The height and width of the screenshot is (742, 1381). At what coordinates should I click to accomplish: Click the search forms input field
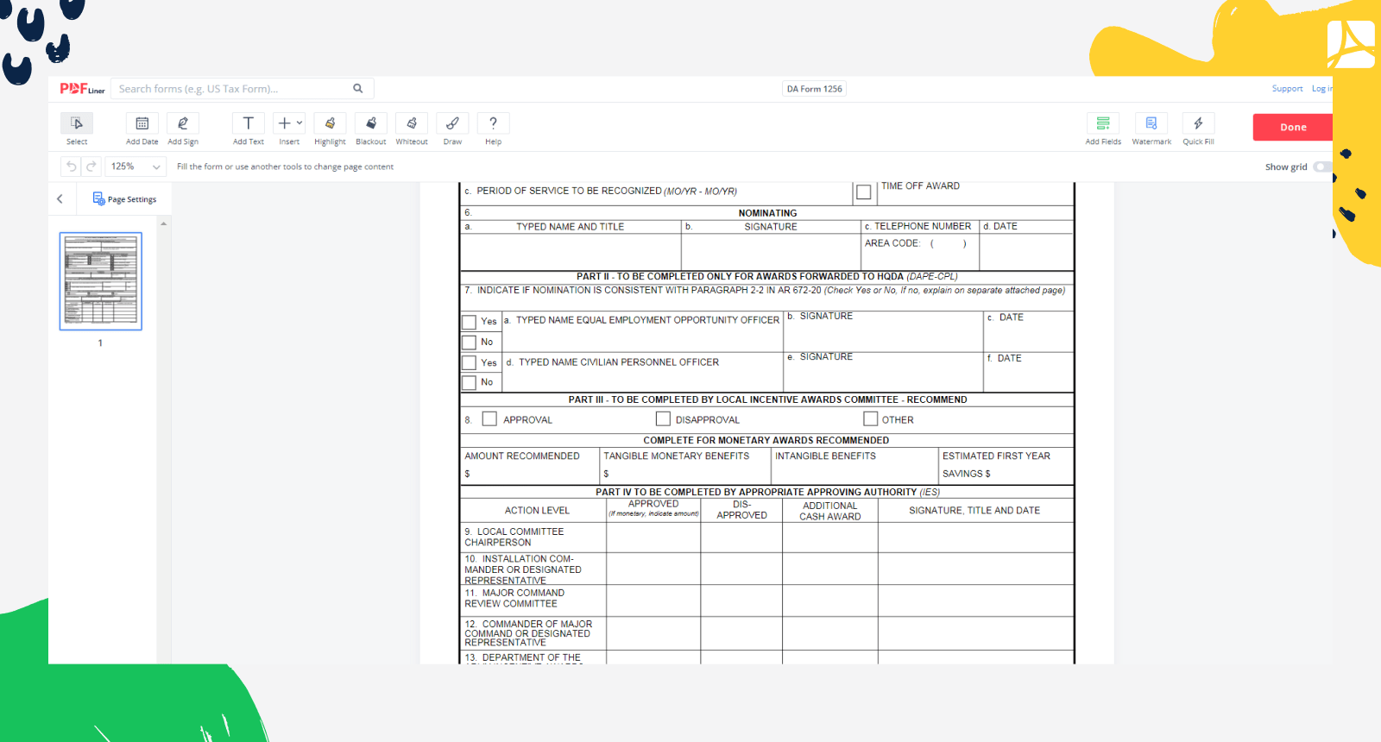pyautogui.click(x=233, y=89)
